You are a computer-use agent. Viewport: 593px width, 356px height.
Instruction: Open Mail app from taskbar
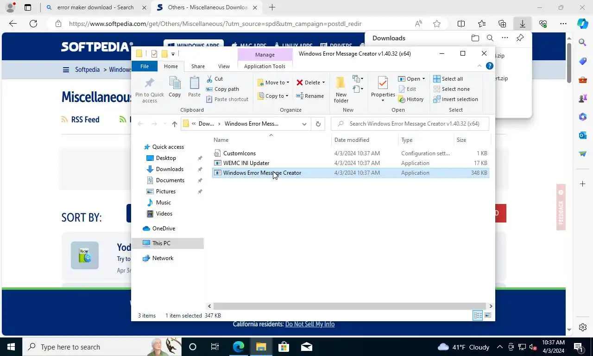coord(306,347)
